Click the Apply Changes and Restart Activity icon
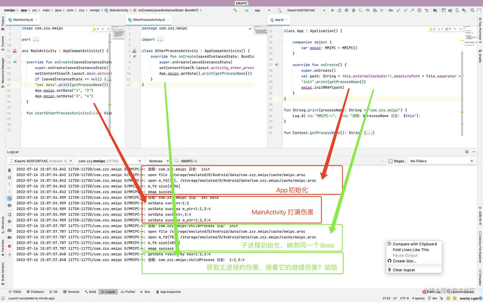The image size is (483, 302). [x=339, y=10]
